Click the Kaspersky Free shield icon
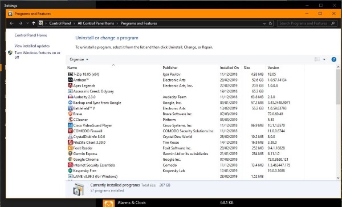The image size is (342, 207). click(x=70, y=171)
